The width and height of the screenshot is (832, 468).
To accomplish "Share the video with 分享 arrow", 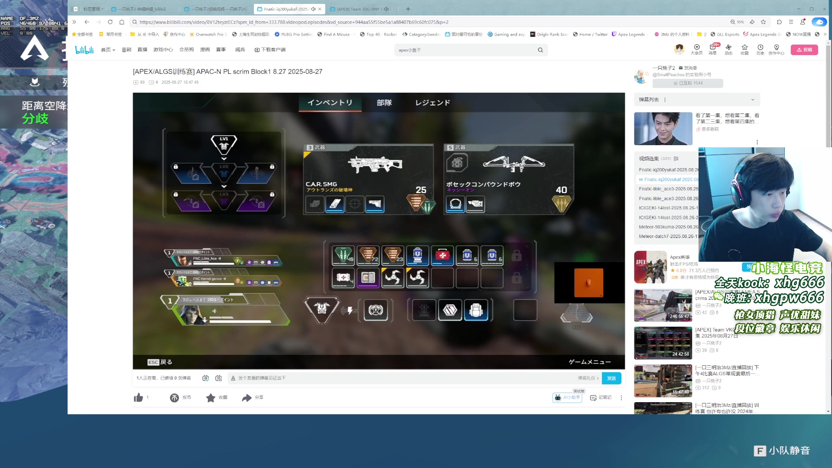I will coord(247,397).
